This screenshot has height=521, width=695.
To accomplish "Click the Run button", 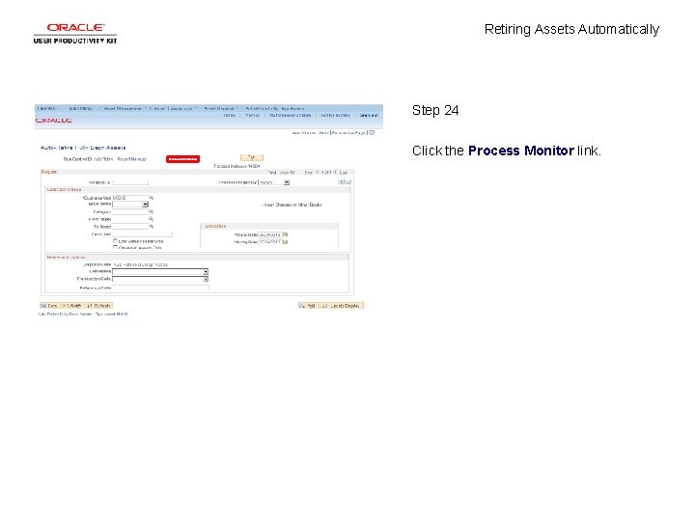I will (252, 157).
